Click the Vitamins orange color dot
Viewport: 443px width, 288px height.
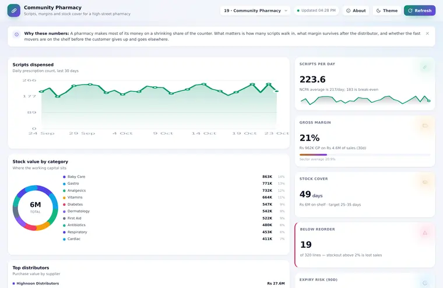click(x=64, y=198)
